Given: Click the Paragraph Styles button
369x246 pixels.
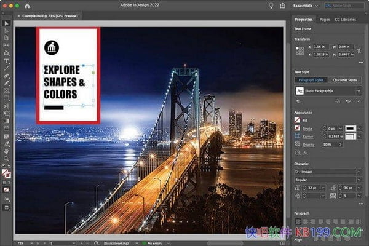Looking at the screenshot, I should coord(311,79).
